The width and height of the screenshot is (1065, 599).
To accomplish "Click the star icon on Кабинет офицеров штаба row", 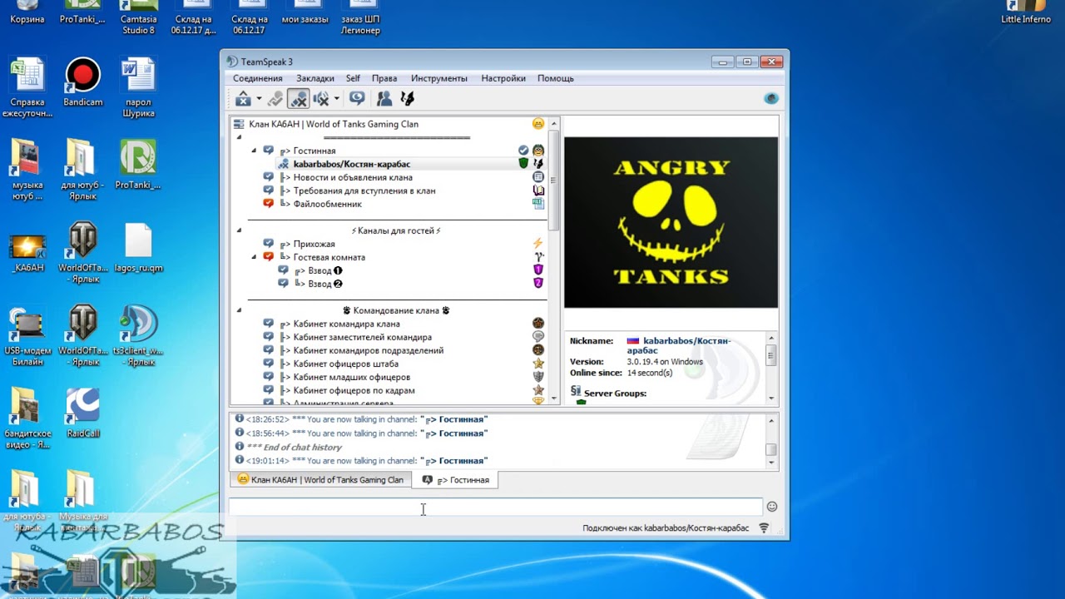I will [538, 364].
